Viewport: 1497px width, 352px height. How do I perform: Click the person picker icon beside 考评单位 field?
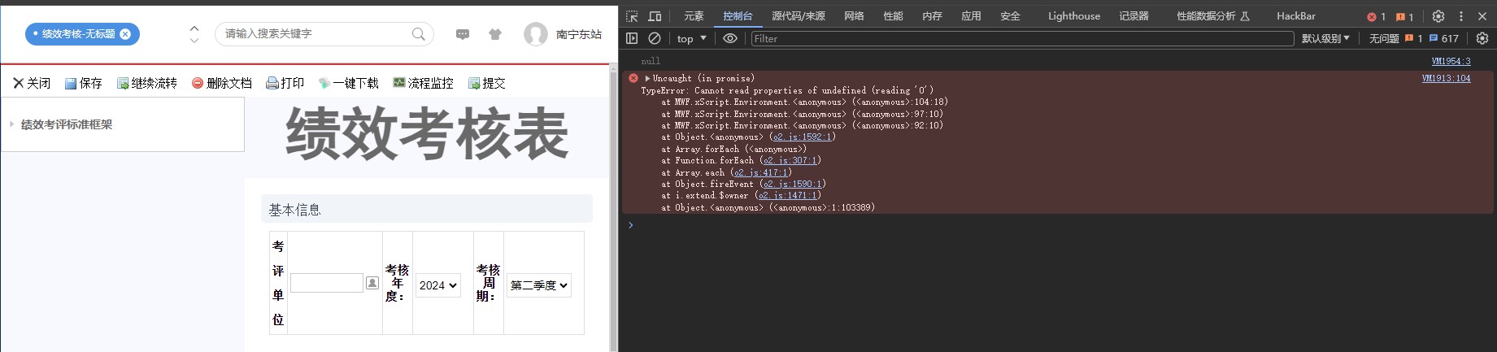coord(372,283)
